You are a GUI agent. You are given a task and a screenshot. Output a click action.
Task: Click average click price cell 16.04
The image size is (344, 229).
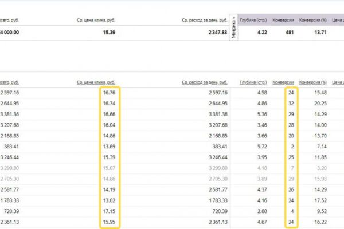point(109,125)
